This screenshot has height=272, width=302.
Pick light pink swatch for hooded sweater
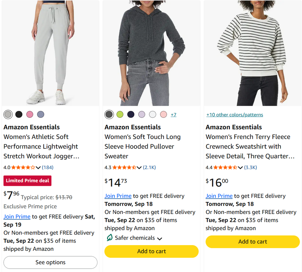[163, 115]
